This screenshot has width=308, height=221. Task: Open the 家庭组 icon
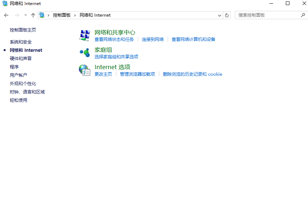point(85,53)
